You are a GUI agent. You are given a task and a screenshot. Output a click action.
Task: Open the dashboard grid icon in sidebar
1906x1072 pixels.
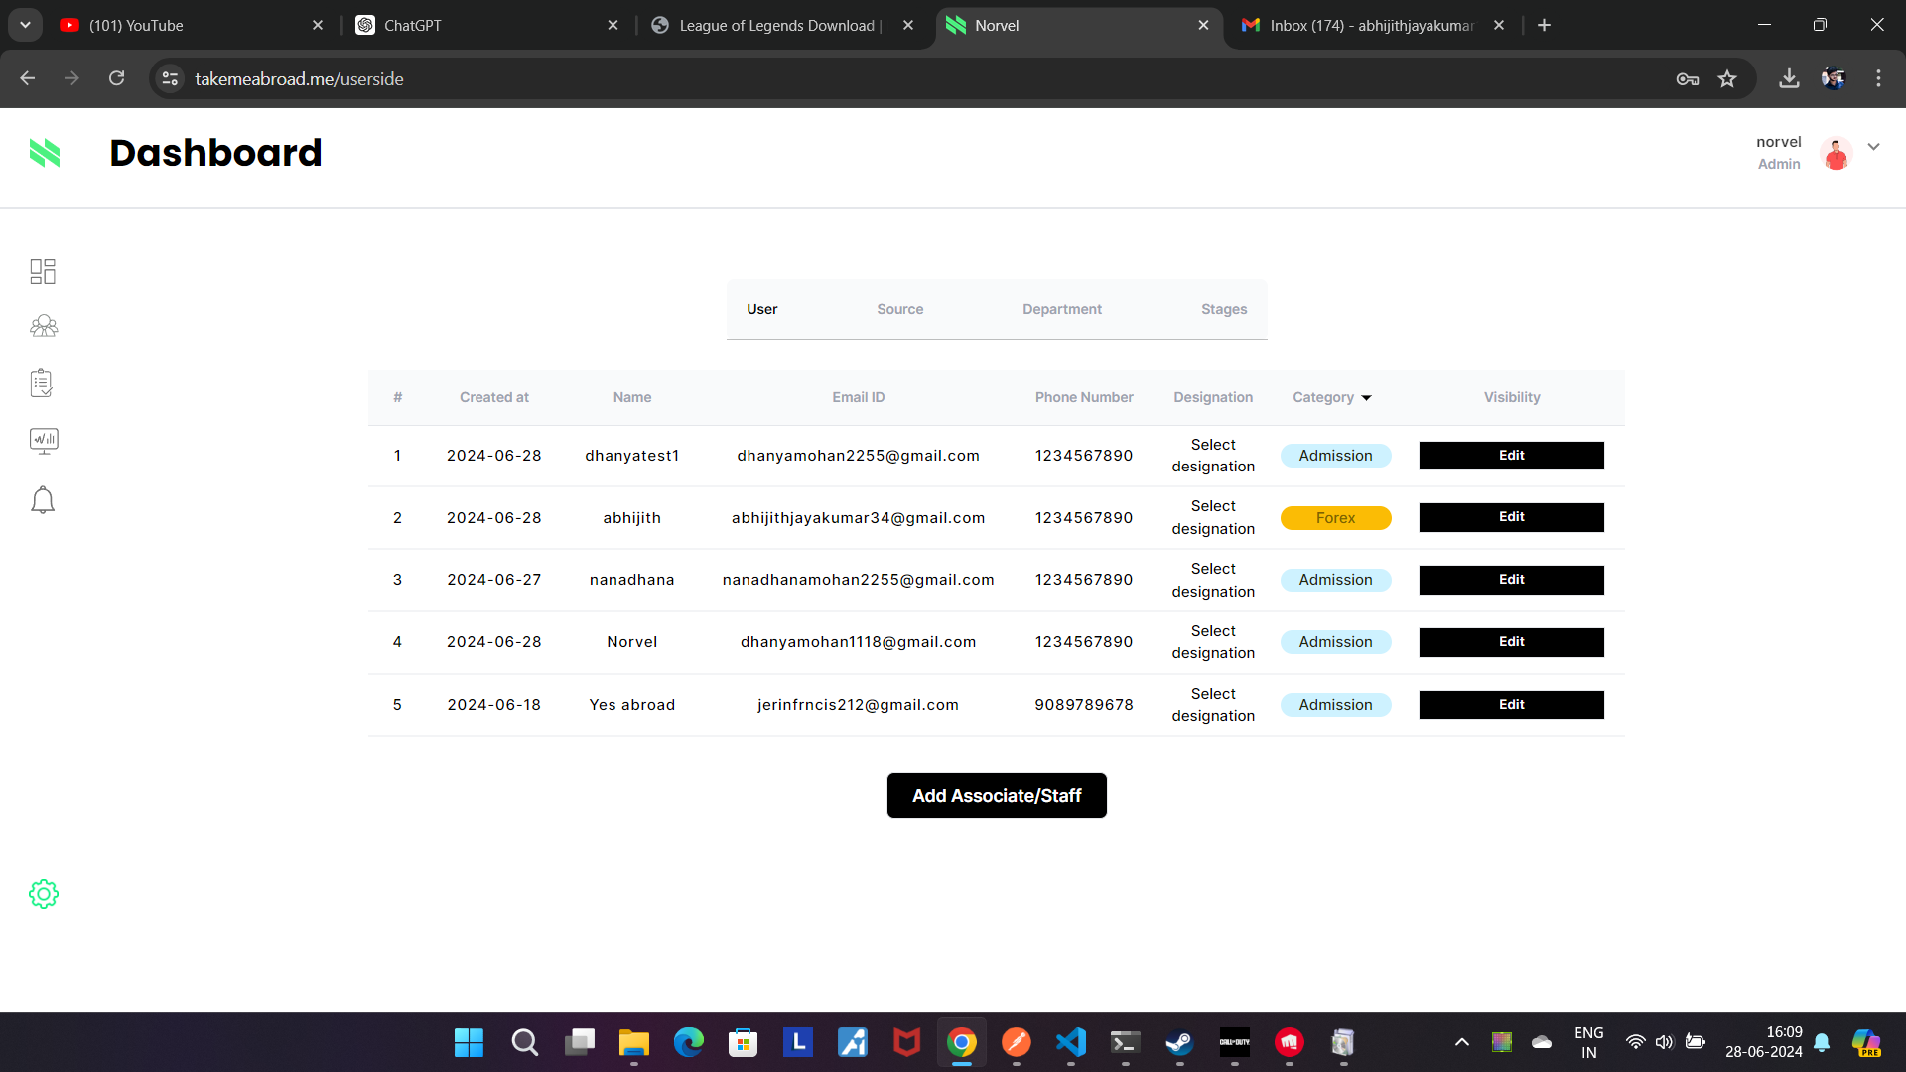pos(43,271)
